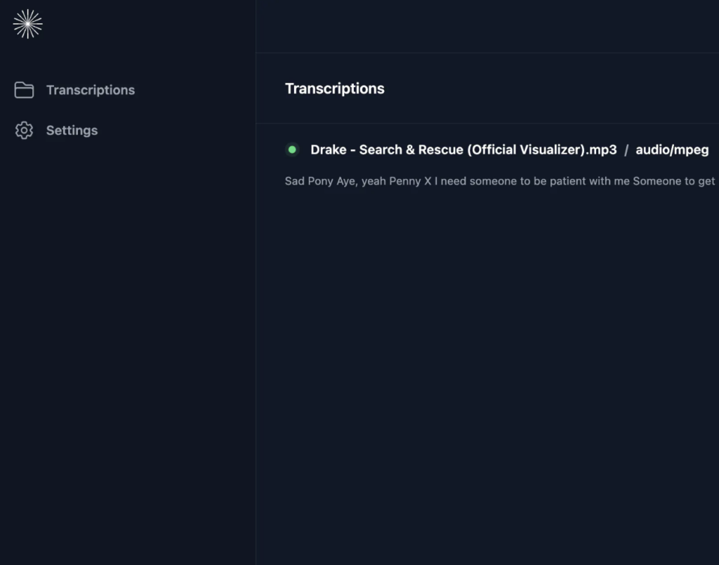Click the folder icon beside Transcriptions

[24, 90]
